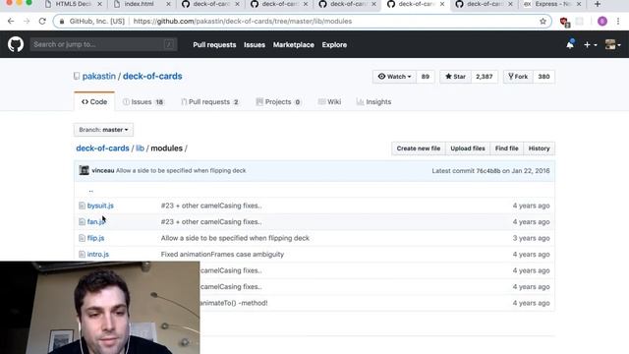The height and width of the screenshot is (354, 629).
Task: Open vinceau author link
Action: point(102,170)
